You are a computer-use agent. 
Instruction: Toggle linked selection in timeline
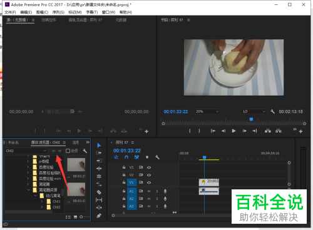tap(136, 157)
